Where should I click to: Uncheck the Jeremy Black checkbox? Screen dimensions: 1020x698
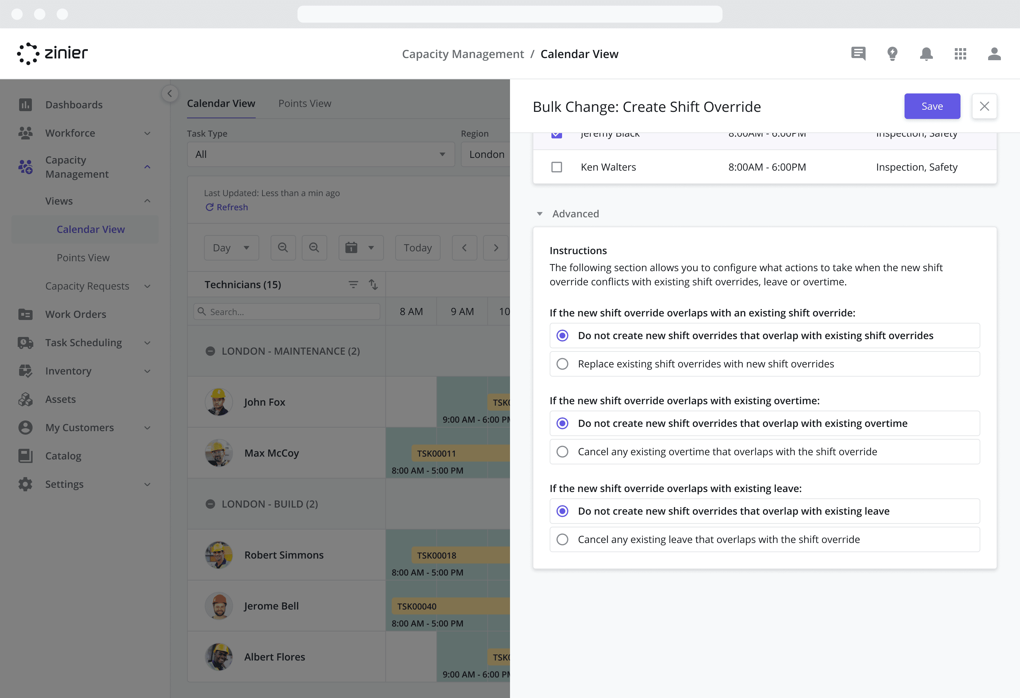(556, 135)
